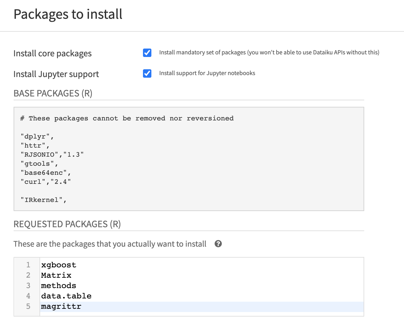Viewport: 404px width, 324px height.
Task: Click the Packages to install page title
Action: [68, 14]
